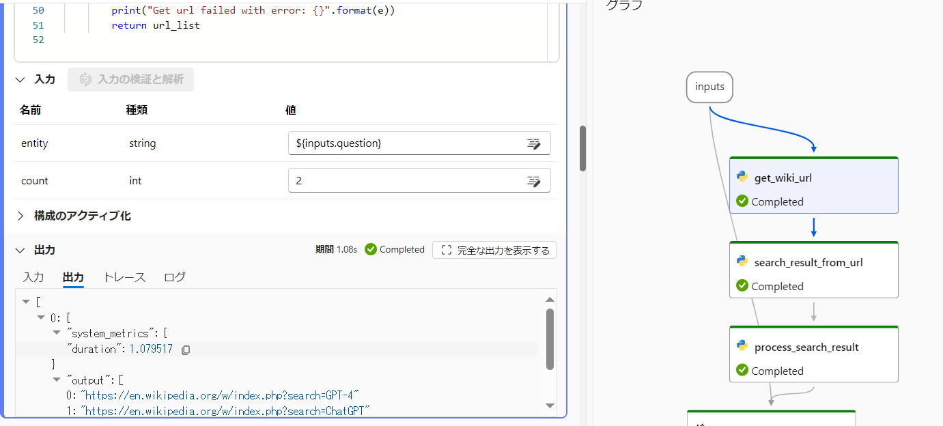Click the main panel vertical scrollbar
The height and width of the screenshot is (426, 943).
(x=583, y=148)
